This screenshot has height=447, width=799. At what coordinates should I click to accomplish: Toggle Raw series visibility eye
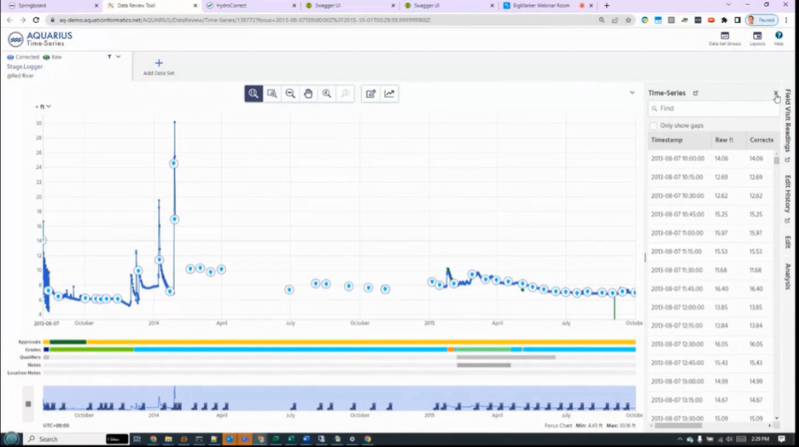[x=46, y=57]
